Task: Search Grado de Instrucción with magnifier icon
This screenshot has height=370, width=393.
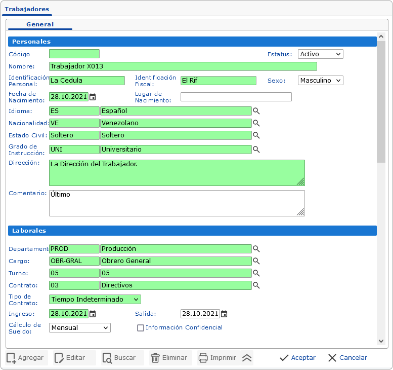Action: click(256, 150)
